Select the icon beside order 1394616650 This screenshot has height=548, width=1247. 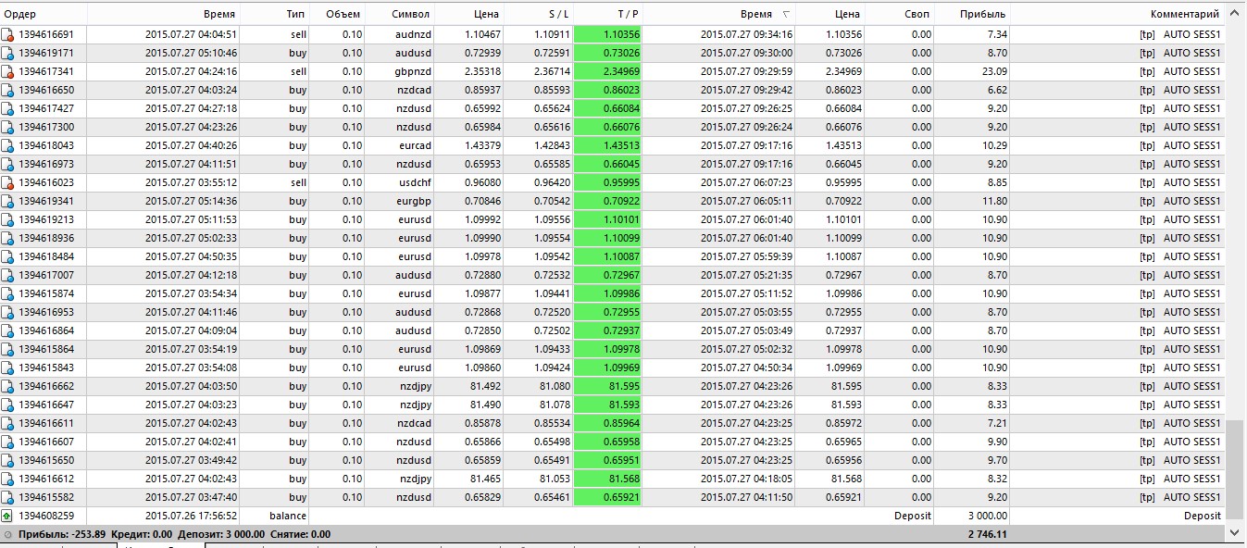tap(8, 90)
